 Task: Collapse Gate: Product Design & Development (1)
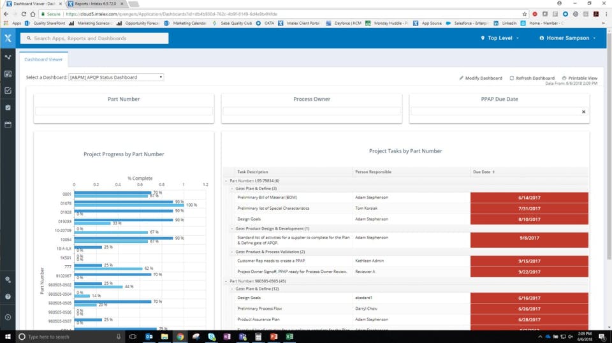point(232,229)
